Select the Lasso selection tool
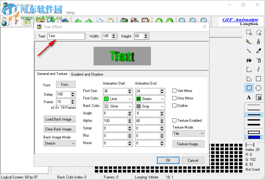Screen dimensions: 265x180 pyautogui.click(x=259, y=32)
